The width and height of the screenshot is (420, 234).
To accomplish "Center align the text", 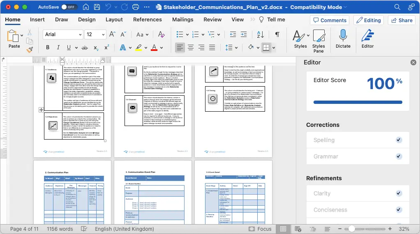I will (191, 48).
